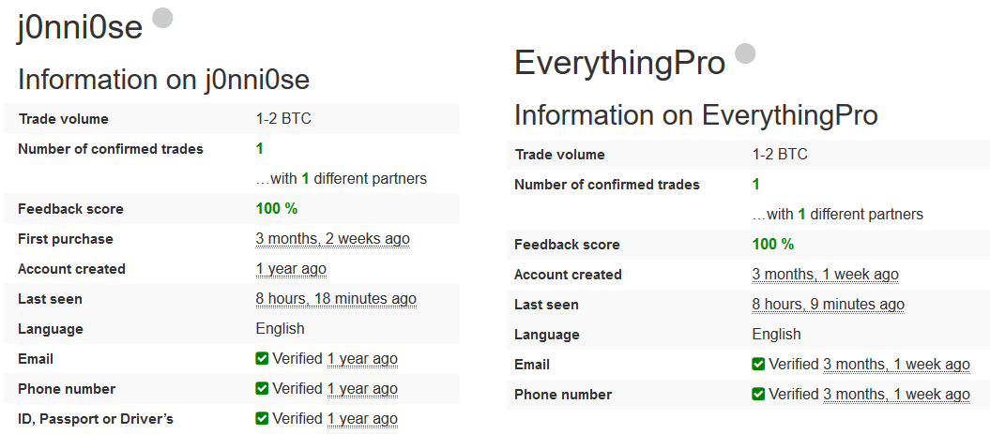Click j0nni0se's Phone number verified '1 year ago' timestamp
Image resolution: width=990 pixels, height=434 pixels.
coord(362,389)
